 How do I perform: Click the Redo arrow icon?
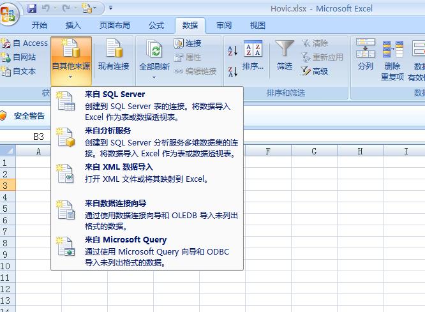click(66, 8)
